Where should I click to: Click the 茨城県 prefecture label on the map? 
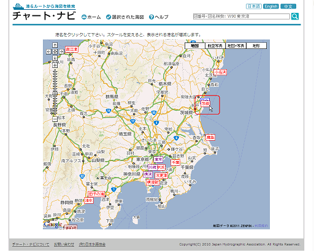[186, 113]
